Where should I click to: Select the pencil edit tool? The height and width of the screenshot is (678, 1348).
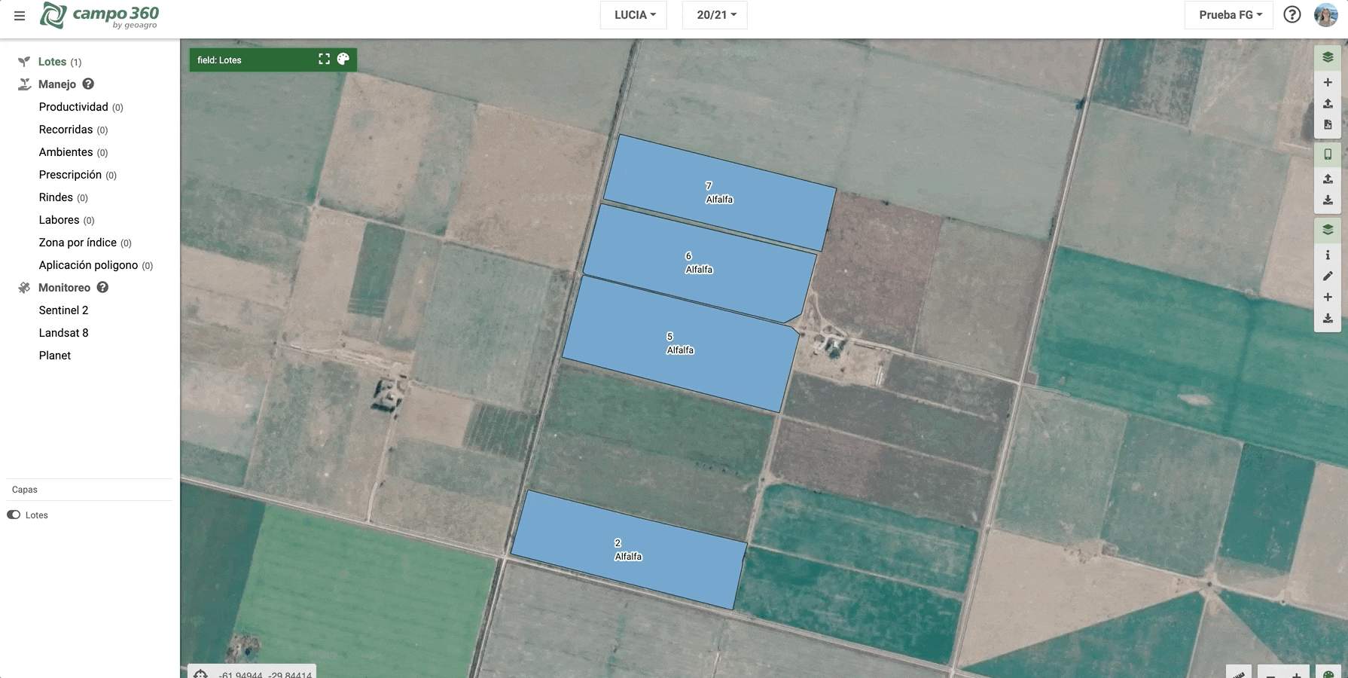coord(1328,276)
